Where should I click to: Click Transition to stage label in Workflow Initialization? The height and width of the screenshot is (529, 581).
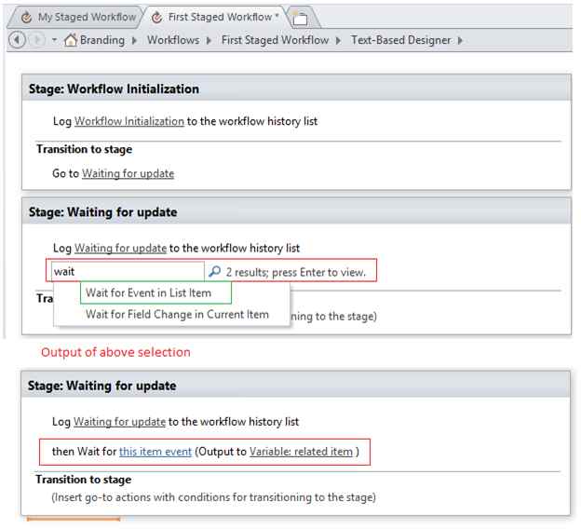click(85, 149)
